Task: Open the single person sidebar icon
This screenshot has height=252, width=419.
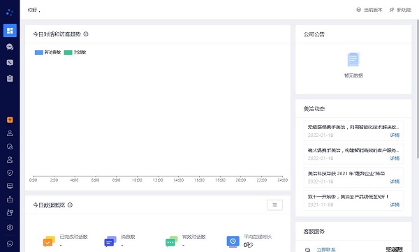Action: tap(10, 133)
